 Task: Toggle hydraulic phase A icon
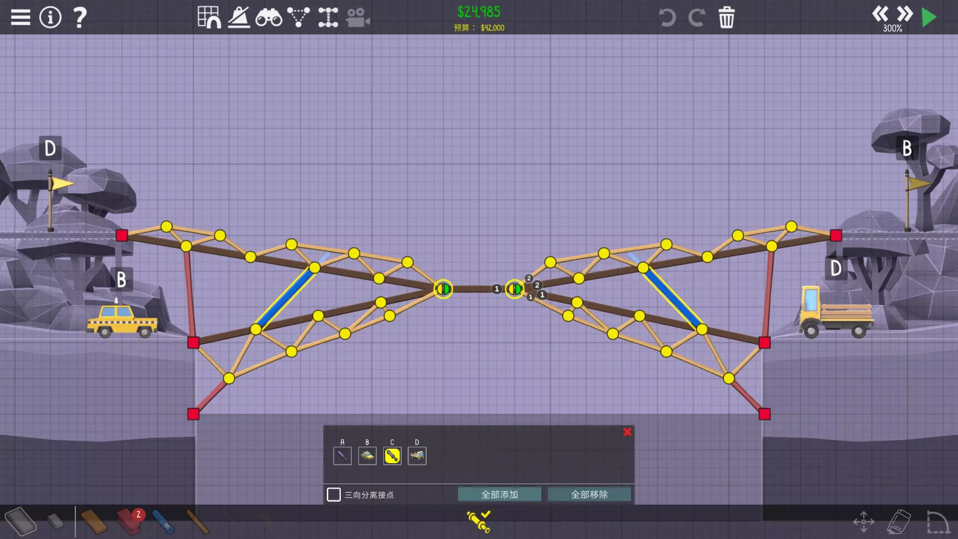coord(342,456)
